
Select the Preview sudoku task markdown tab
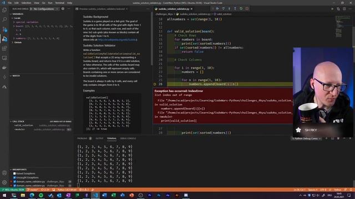coord(102,9)
